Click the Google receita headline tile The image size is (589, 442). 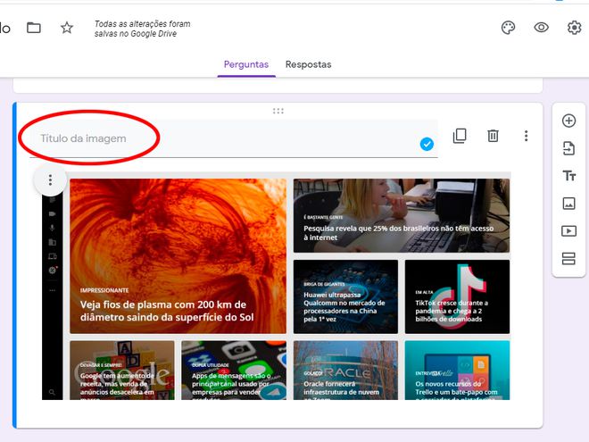coord(122,371)
